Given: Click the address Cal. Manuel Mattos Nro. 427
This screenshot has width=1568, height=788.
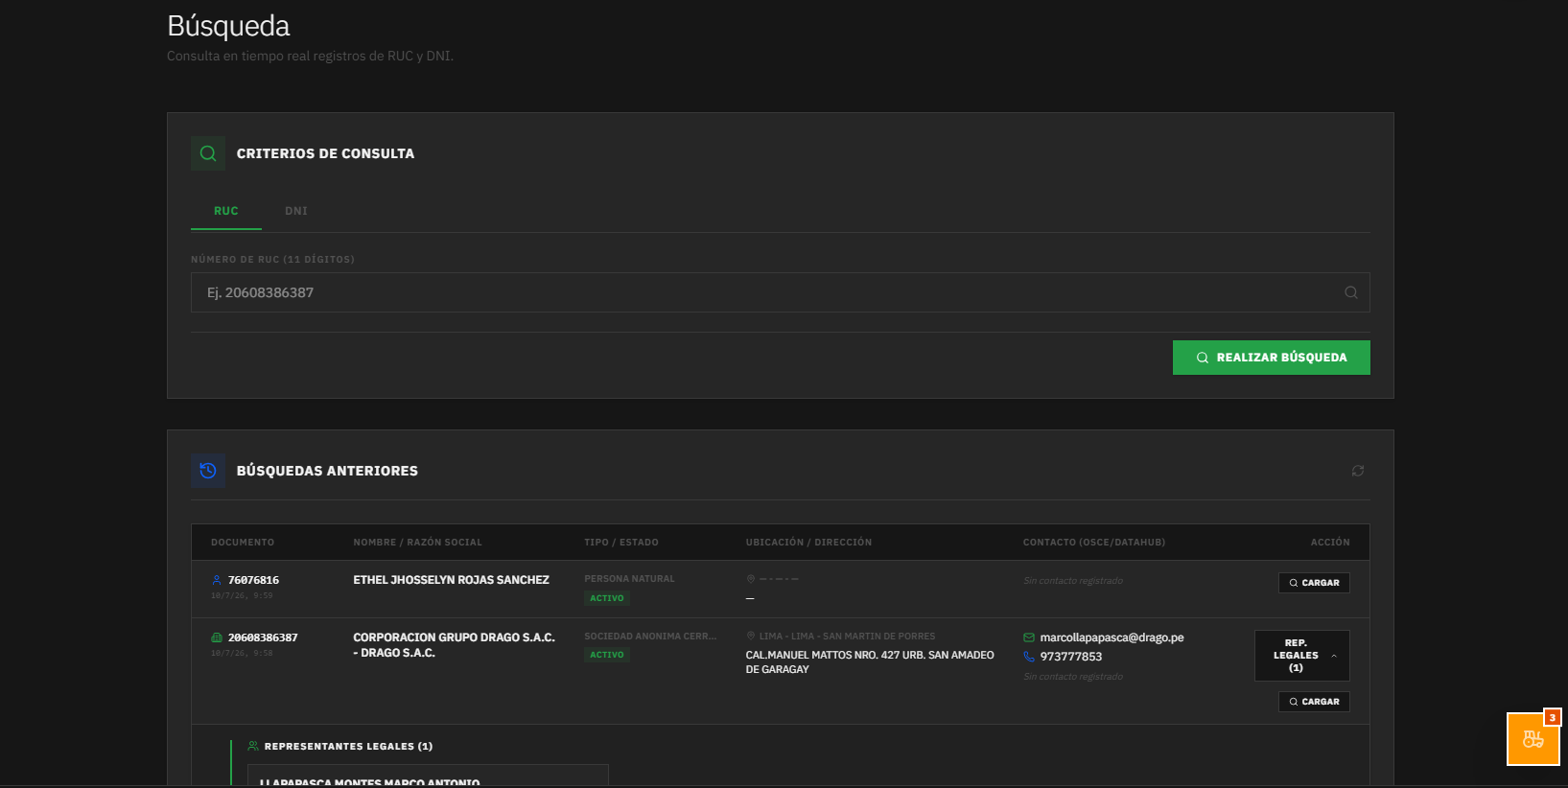Looking at the screenshot, I should tap(870, 662).
